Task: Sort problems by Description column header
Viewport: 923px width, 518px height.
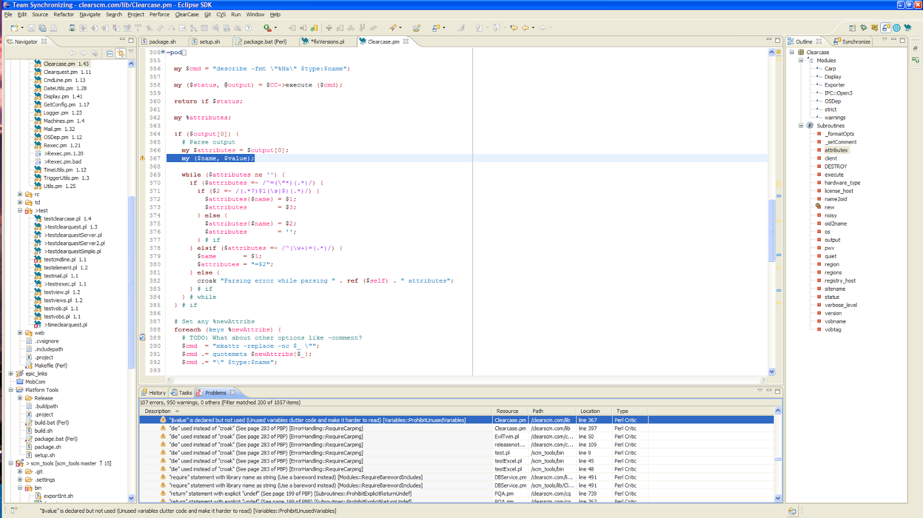Action: (157, 411)
